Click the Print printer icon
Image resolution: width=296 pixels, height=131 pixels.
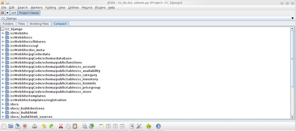35,126
